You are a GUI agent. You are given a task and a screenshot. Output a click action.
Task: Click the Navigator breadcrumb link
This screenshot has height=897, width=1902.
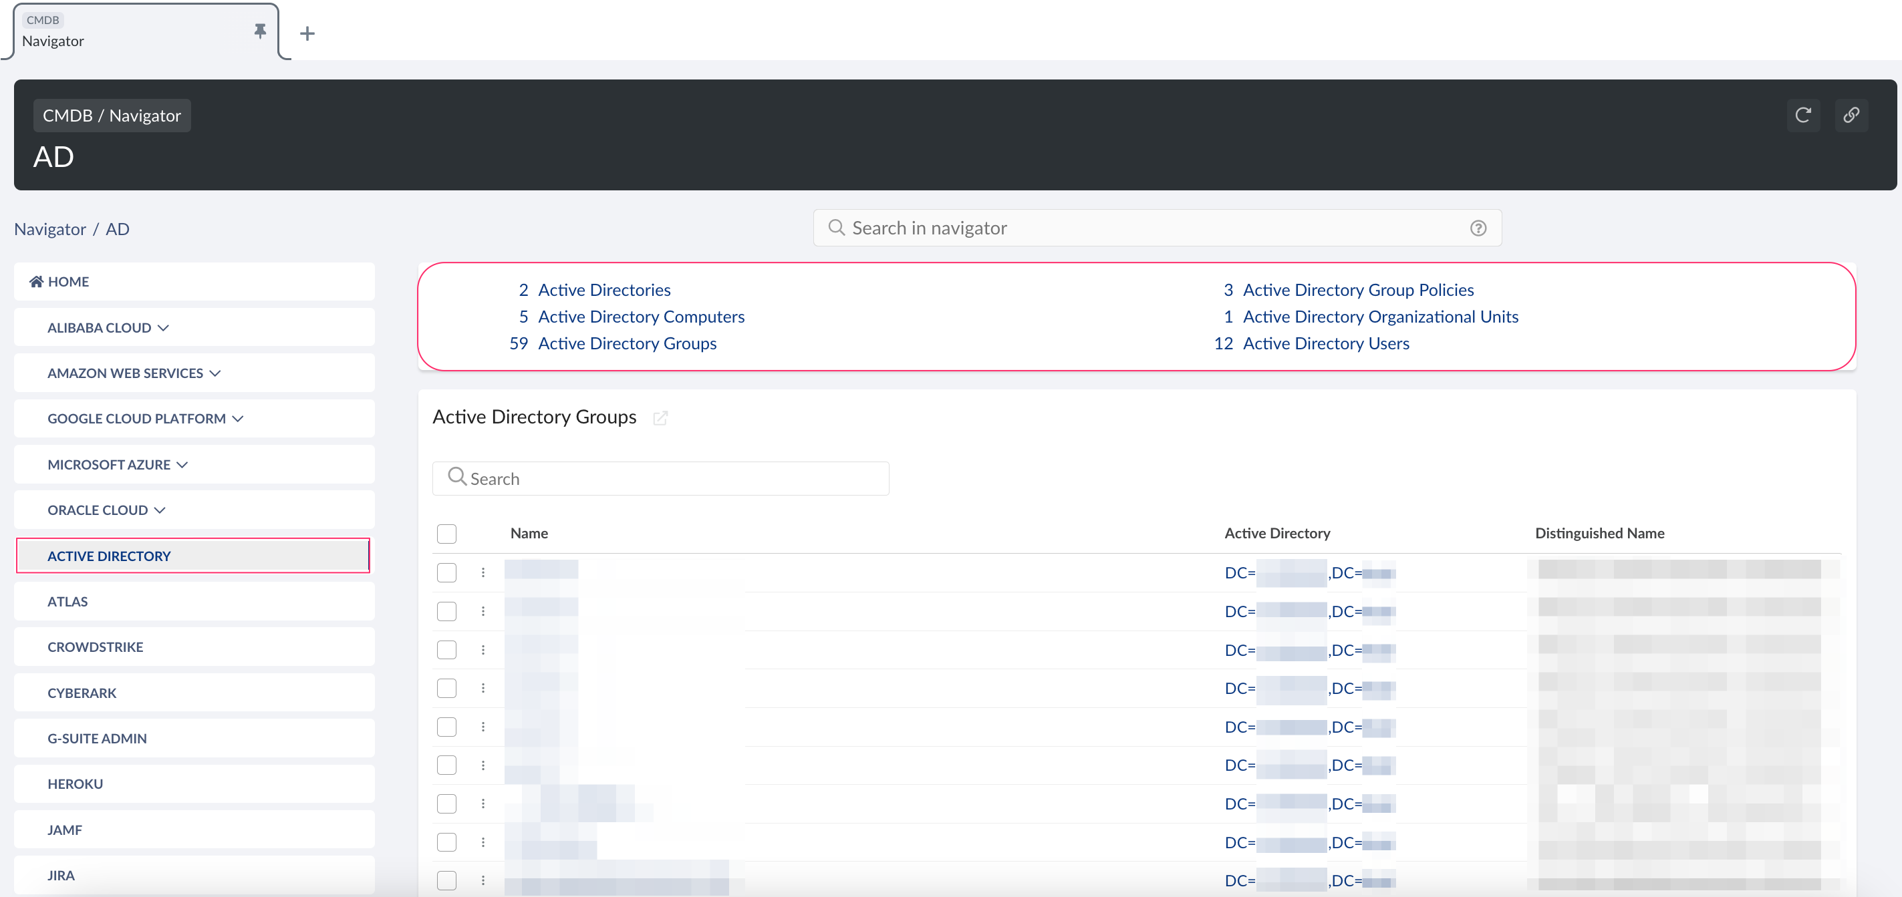50,228
